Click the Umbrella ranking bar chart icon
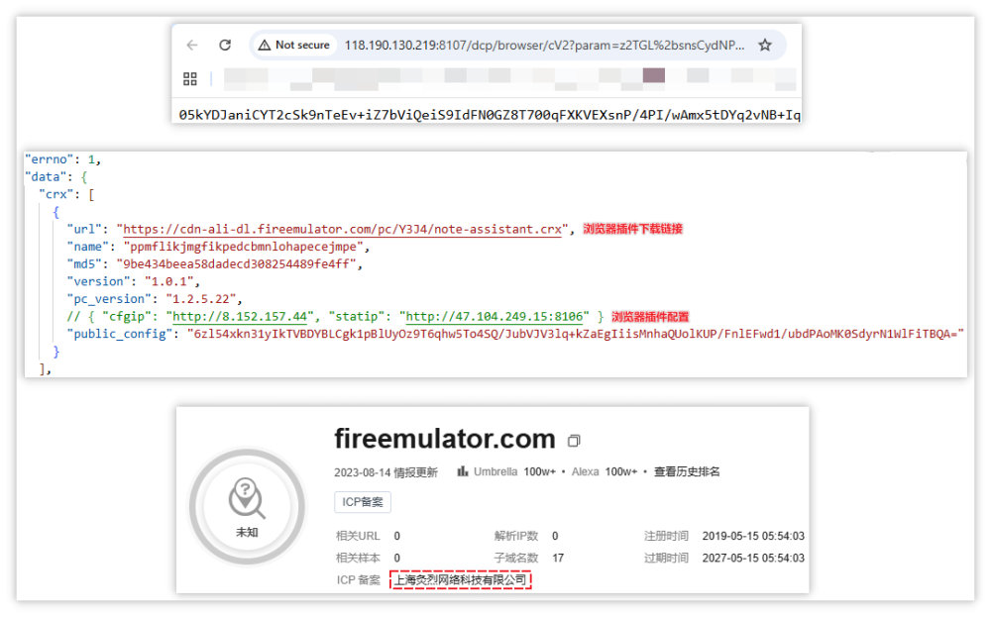The height and width of the screenshot is (617, 991). (463, 472)
